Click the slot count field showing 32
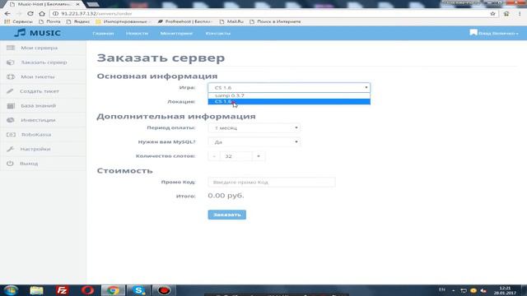527x296 pixels. [x=236, y=156]
